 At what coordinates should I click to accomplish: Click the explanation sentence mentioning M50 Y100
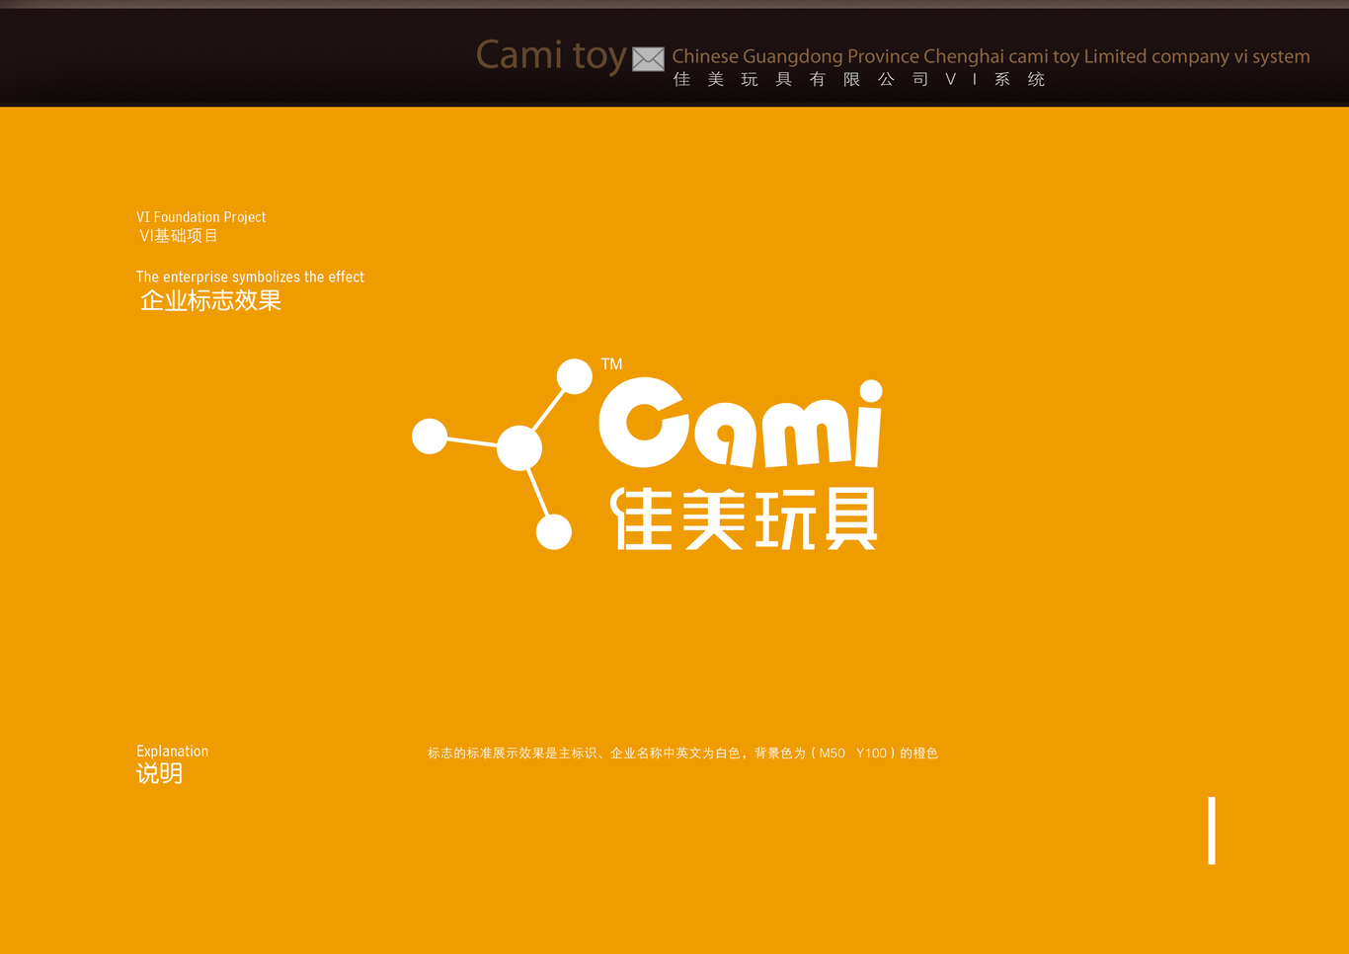click(682, 754)
